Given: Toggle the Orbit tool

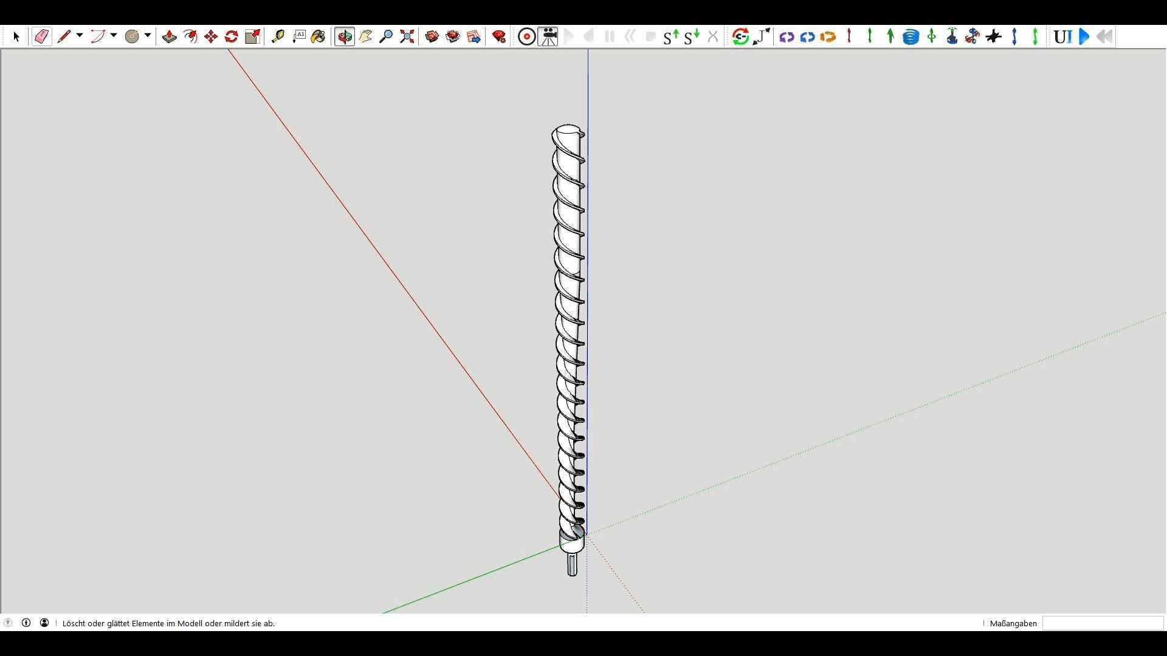Looking at the screenshot, I should (x=345, y=37).
